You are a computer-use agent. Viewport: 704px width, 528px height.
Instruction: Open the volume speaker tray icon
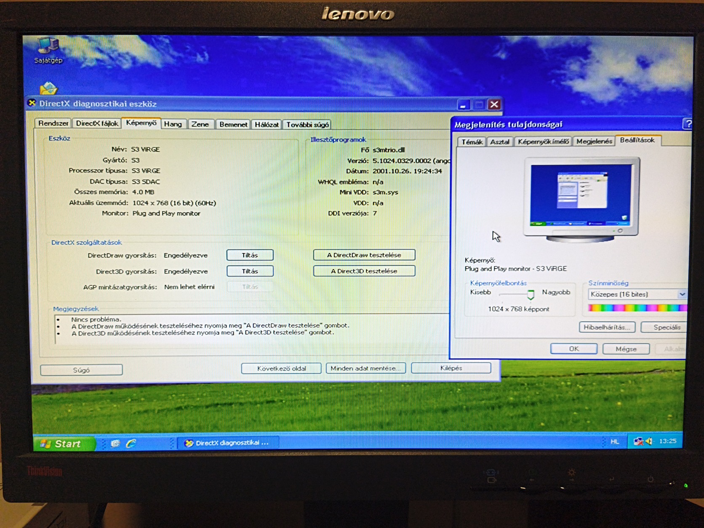click(649, 441)
